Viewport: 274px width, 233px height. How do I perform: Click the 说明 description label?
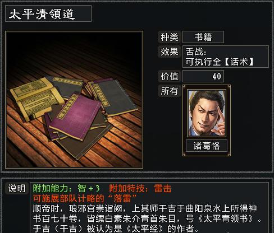pyautogui.click(x=17, y=188)
